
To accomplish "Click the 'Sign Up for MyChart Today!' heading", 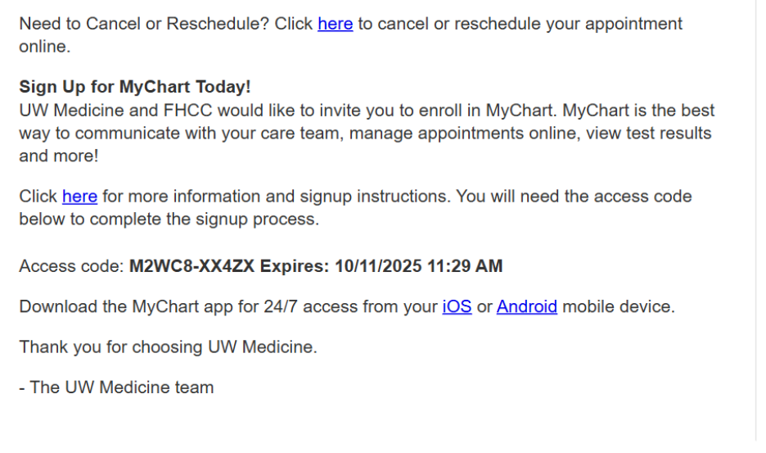I will pyautogui.click(x=135, y=87).
